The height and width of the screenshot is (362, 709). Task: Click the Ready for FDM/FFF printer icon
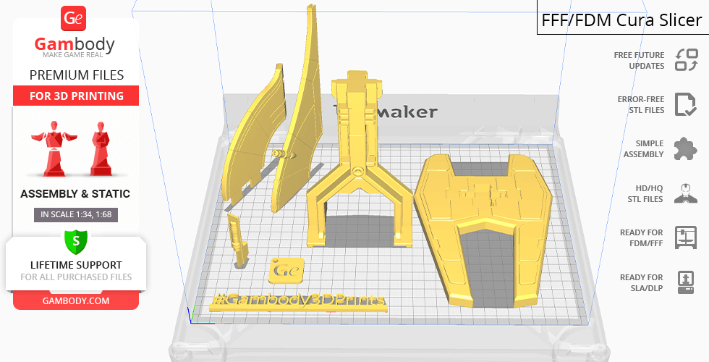click(685, 237)
